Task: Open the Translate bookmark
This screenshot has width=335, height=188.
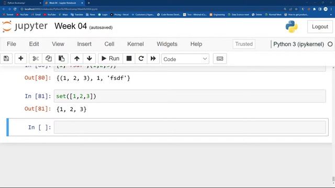Action: (77, 15)
